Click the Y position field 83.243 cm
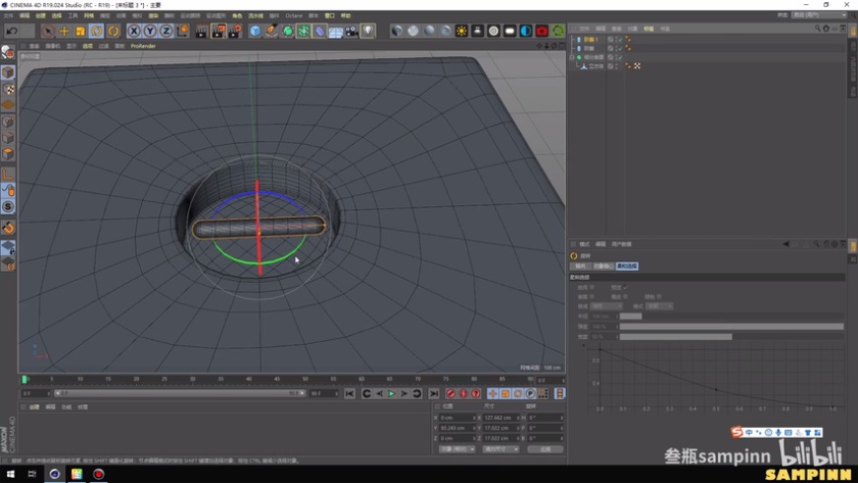858x483 pixels. click(457, 428)
